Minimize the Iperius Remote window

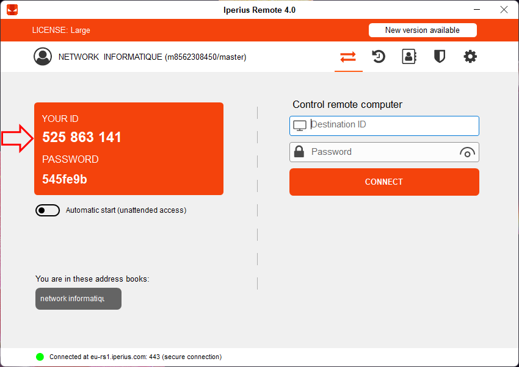(477, 10)
